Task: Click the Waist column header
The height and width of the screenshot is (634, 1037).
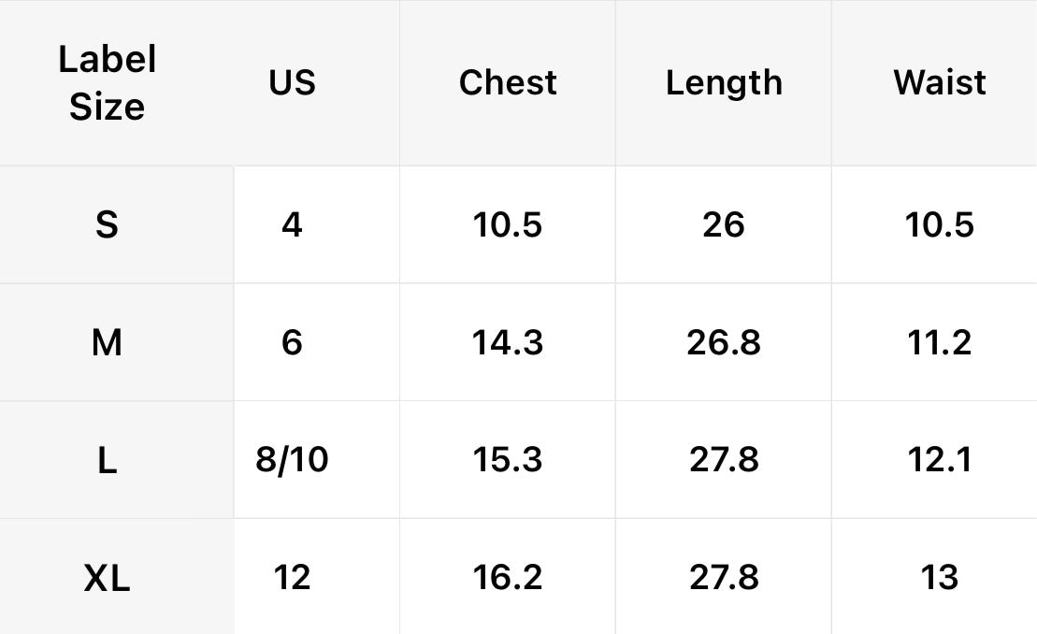Action: click(x=939, y=83)
